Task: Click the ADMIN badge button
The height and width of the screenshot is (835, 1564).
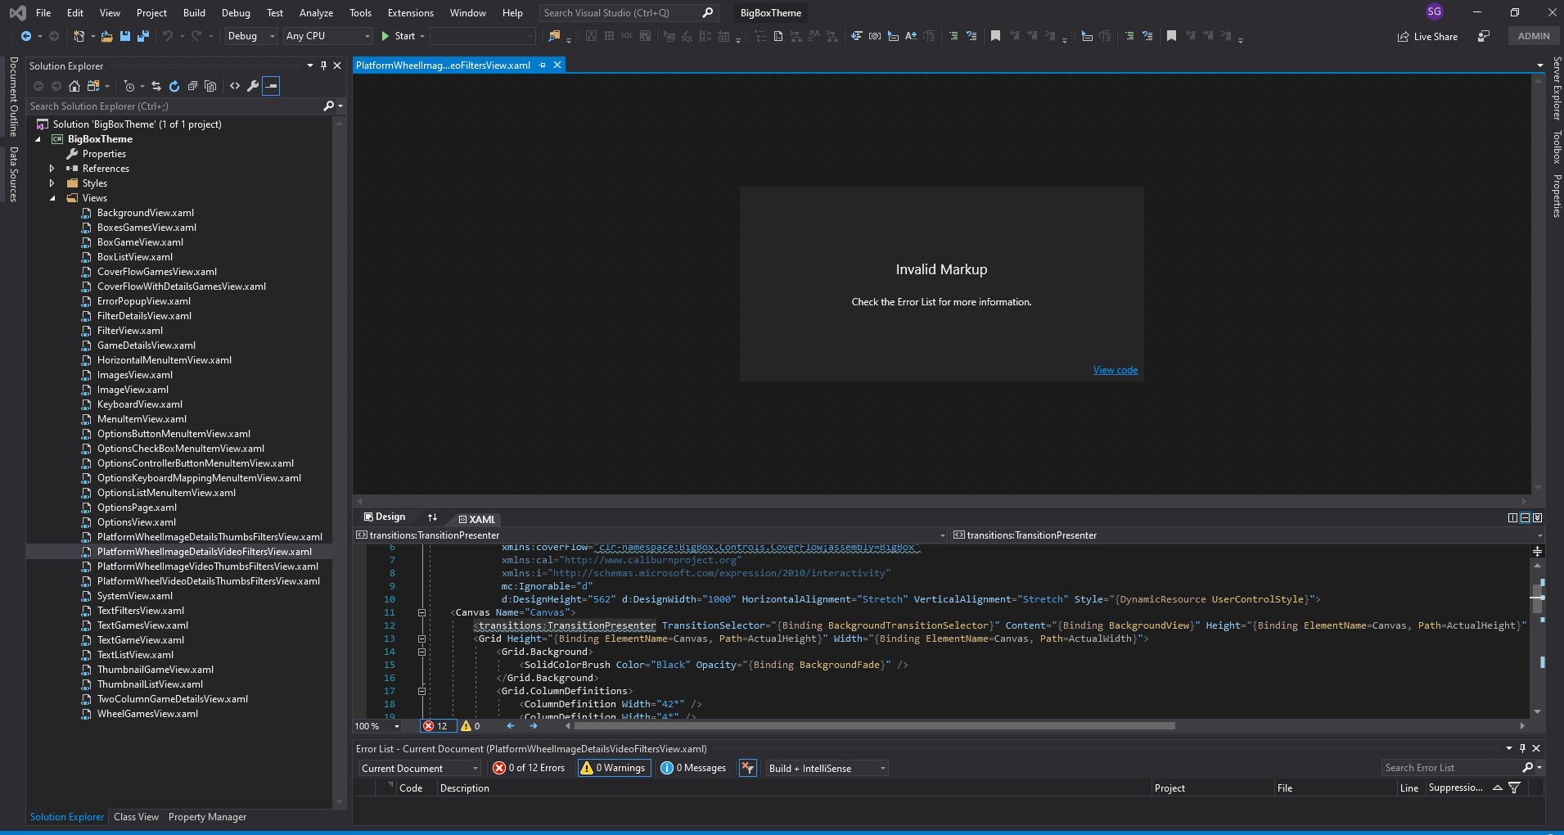Action: click(1534, 36)
